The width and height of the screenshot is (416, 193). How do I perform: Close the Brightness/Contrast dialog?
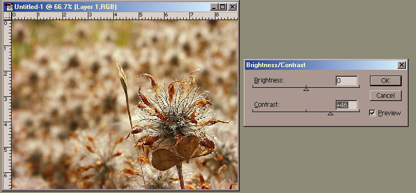402,65
